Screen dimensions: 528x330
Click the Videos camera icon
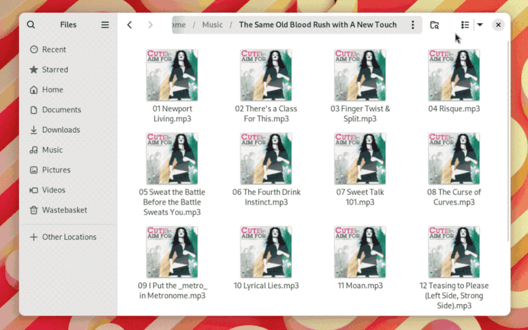[33, 190]
